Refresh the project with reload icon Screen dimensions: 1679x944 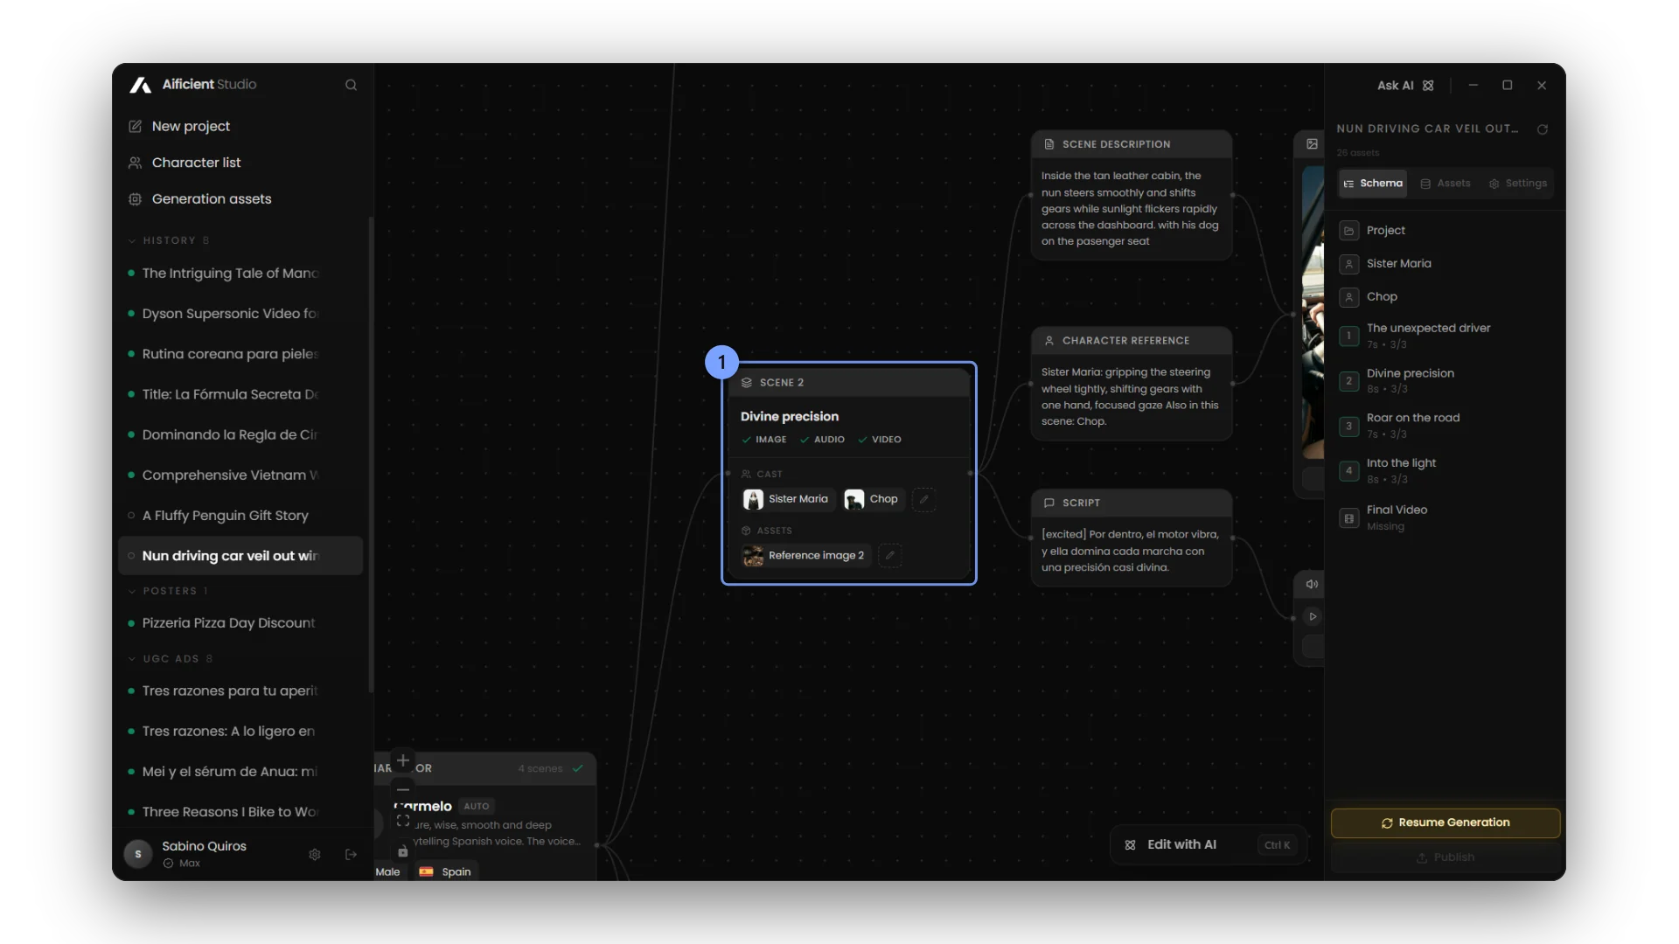pos(1543,128)
